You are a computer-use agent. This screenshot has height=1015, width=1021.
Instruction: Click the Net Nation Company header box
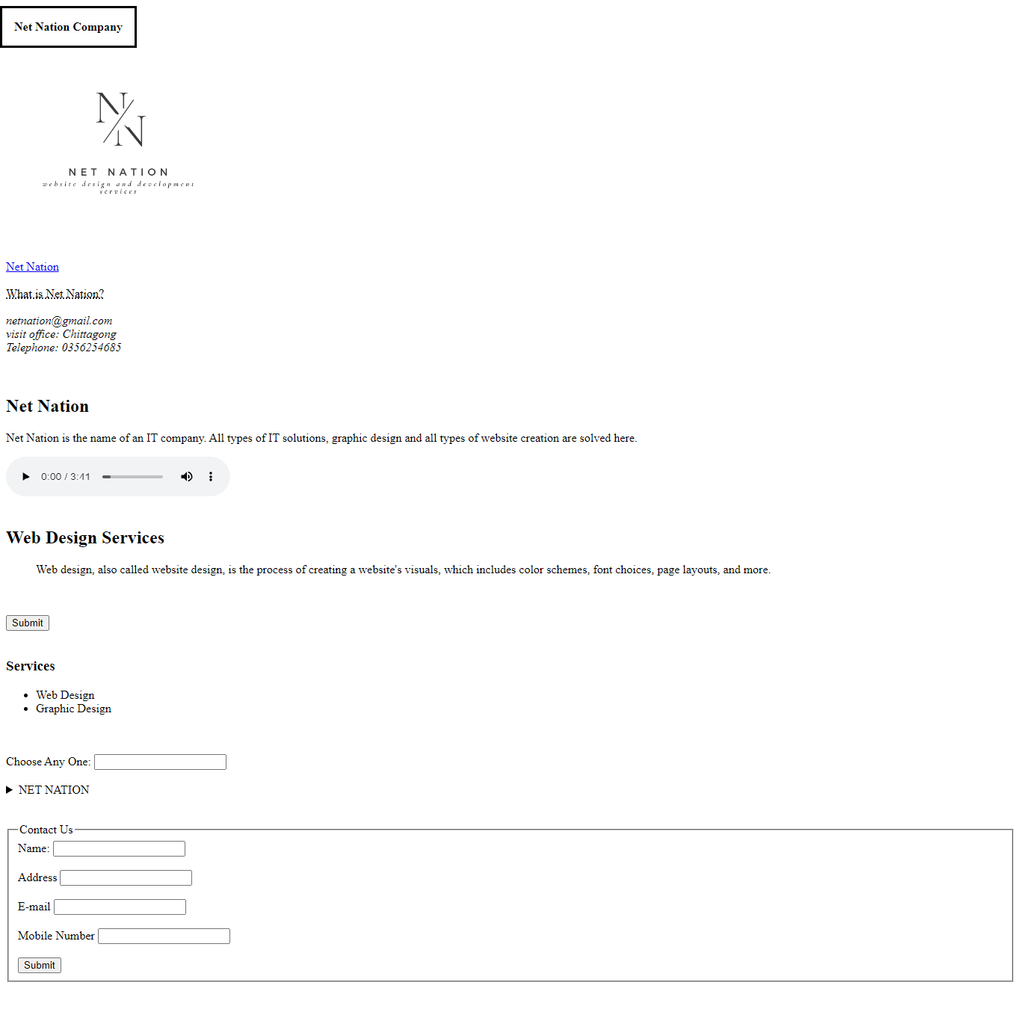[x=68, y=27]
